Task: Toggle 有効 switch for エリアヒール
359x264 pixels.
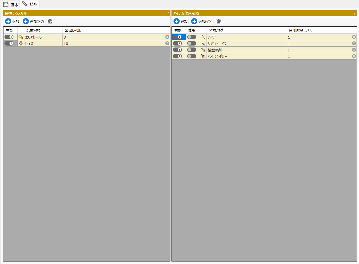Action: pyautogui.click(x=9, y=37)
